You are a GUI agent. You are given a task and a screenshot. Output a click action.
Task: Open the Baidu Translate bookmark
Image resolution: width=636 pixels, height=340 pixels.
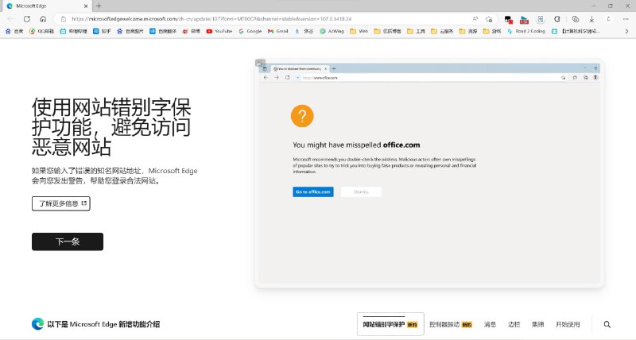click(163, 31)
